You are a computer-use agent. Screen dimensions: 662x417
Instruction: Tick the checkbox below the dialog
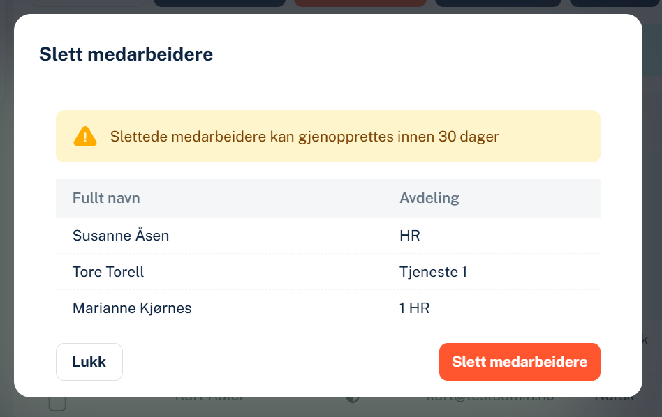click(57, 403)
